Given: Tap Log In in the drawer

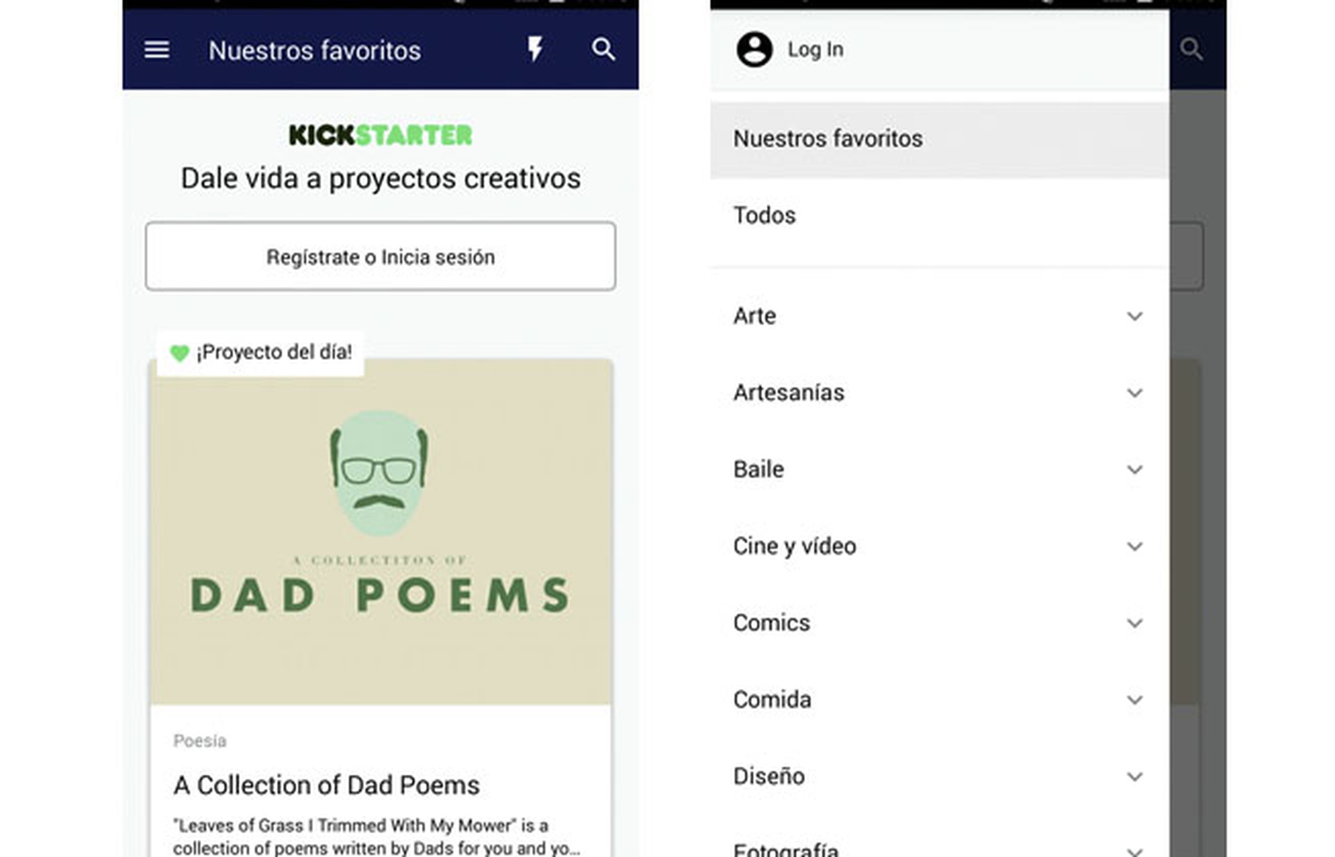Looking at the screenshot, I should coord(816,50).
